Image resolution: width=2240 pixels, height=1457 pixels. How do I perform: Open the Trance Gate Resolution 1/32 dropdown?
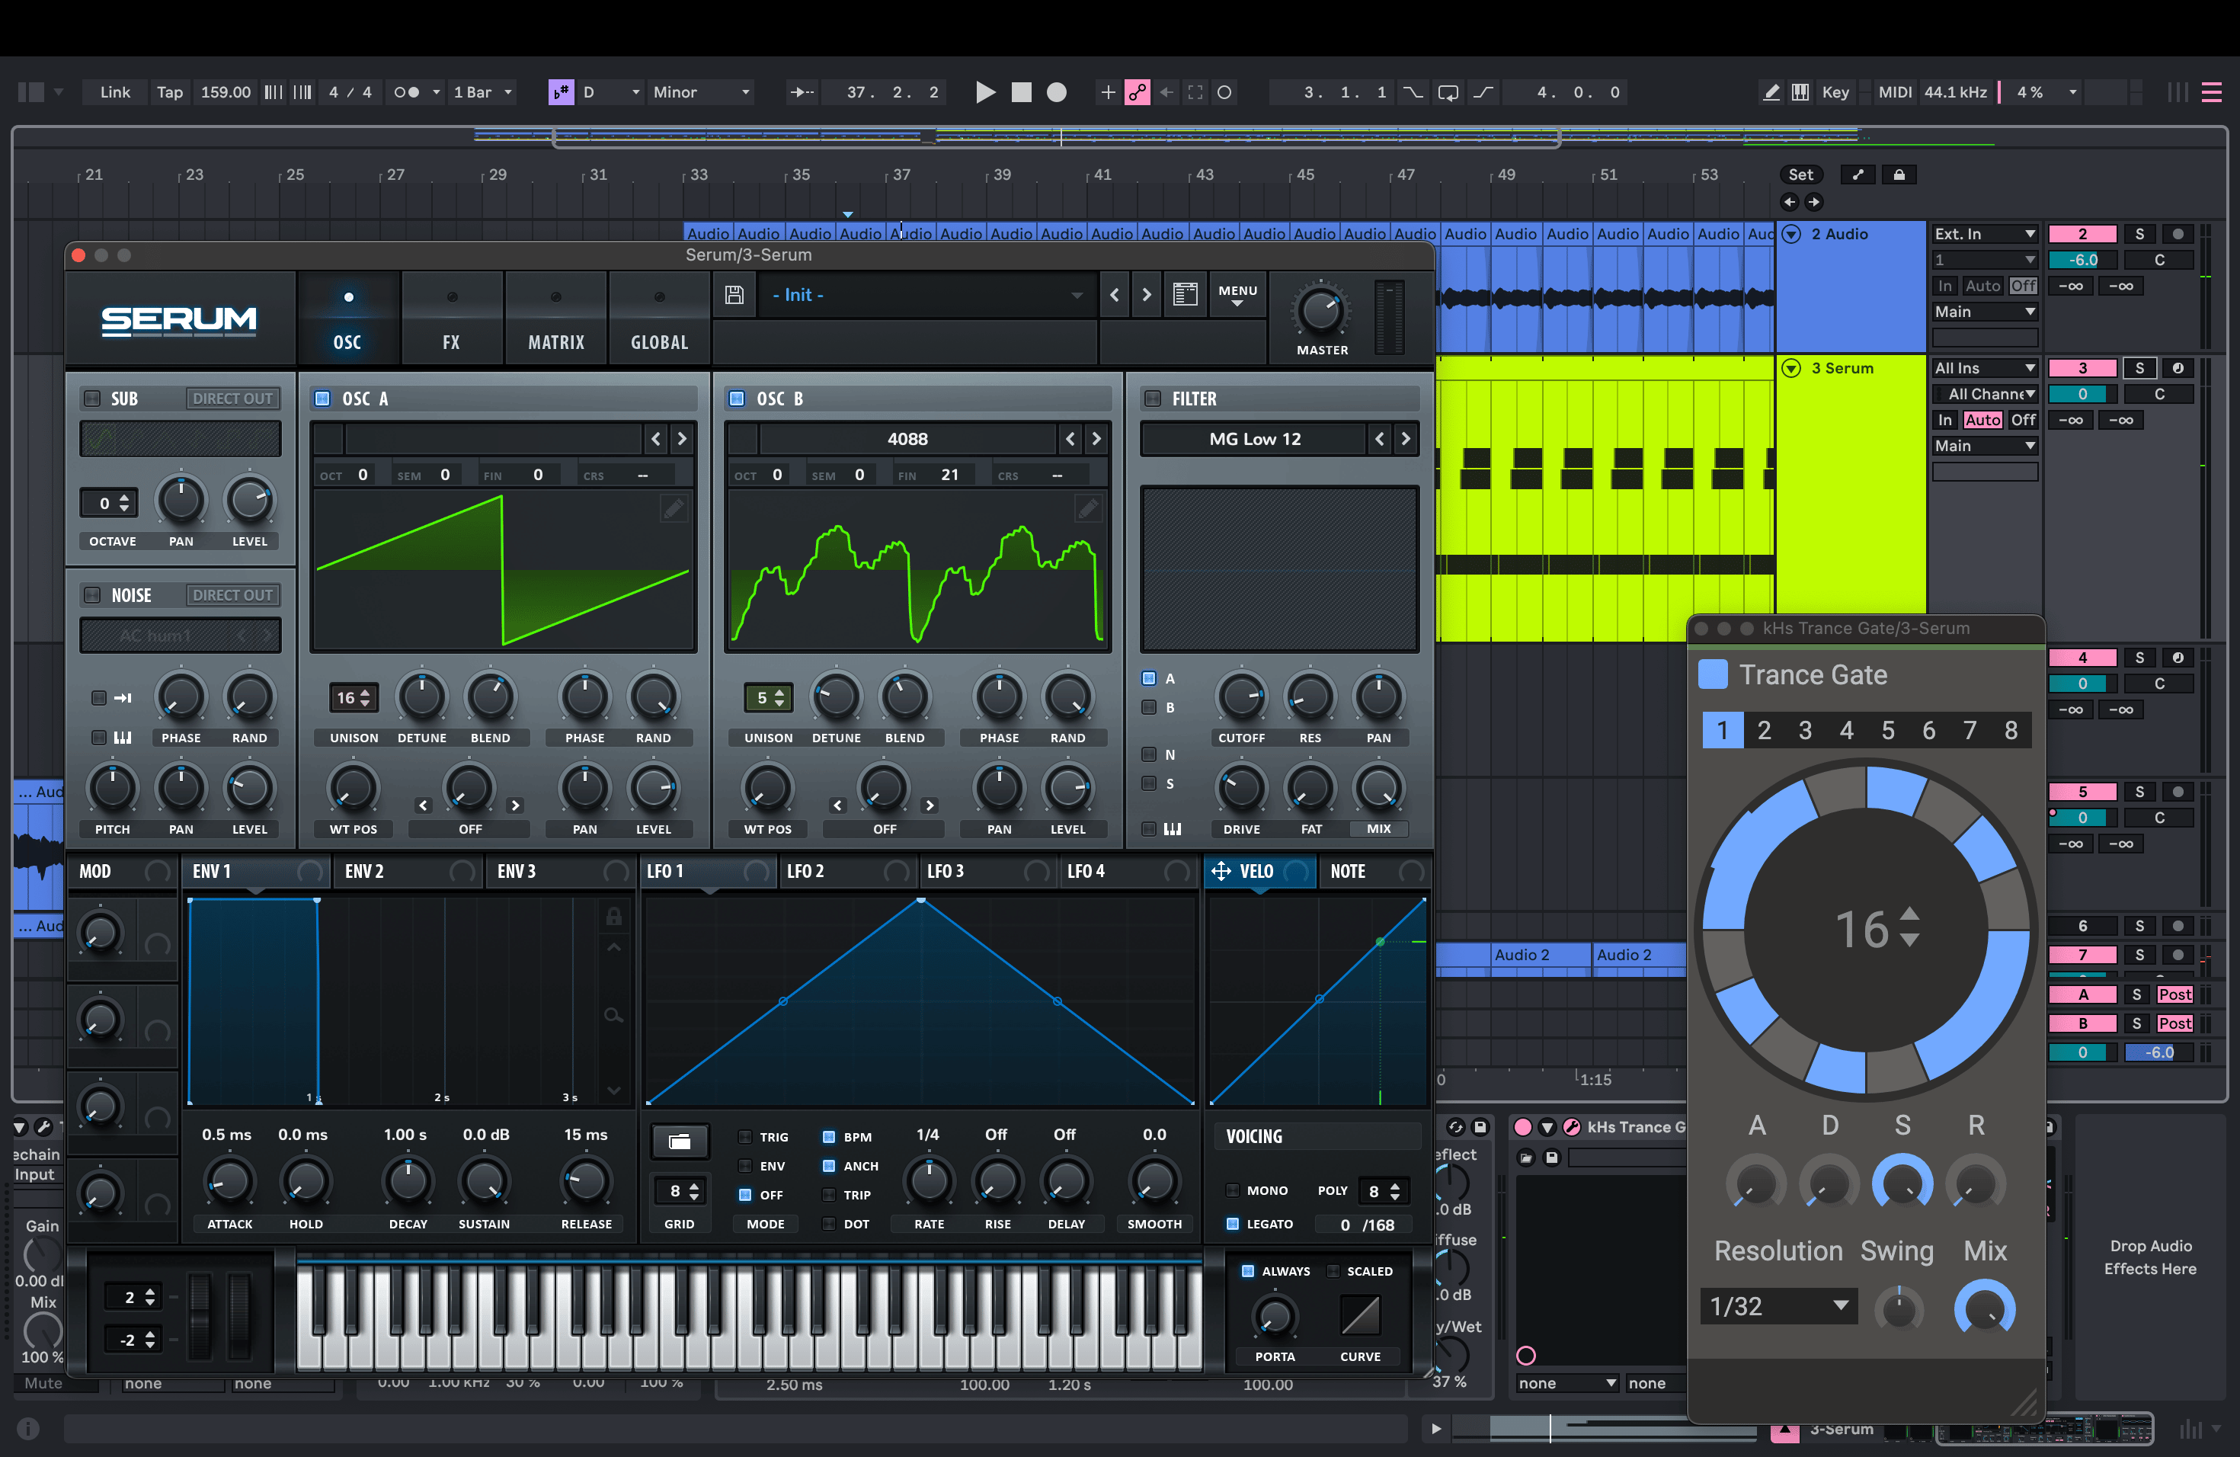(x=1779, y=1306)
